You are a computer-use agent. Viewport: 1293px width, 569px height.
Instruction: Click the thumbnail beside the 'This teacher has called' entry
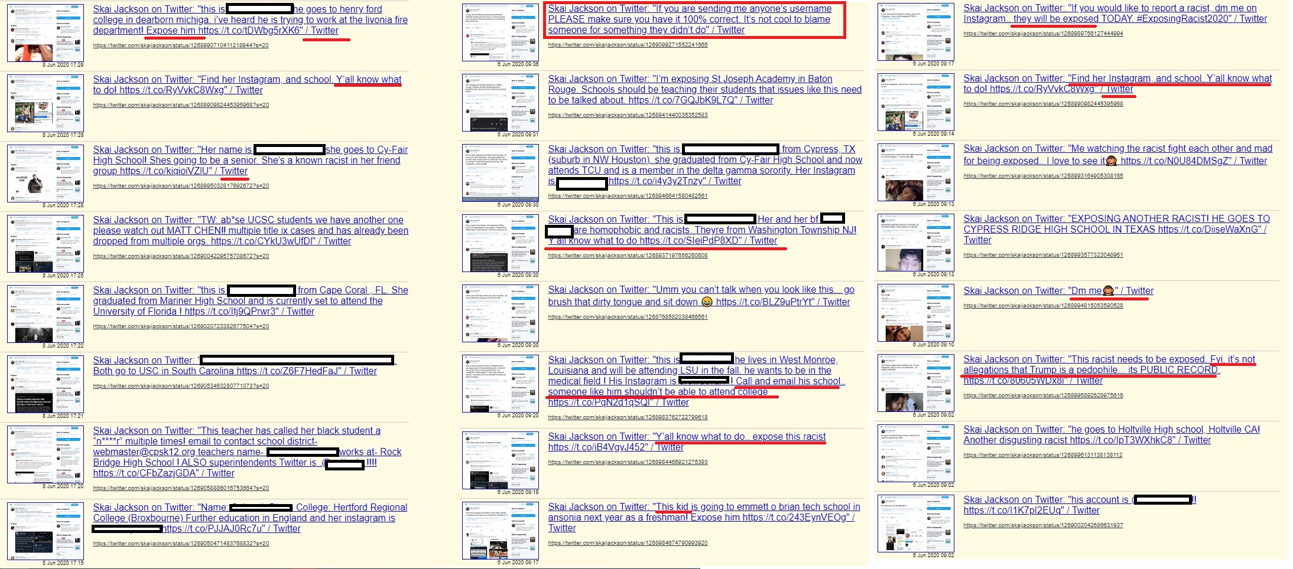(46, 454)
